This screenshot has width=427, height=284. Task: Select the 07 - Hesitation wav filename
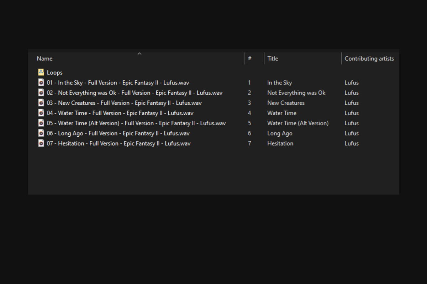click(118, 143)
